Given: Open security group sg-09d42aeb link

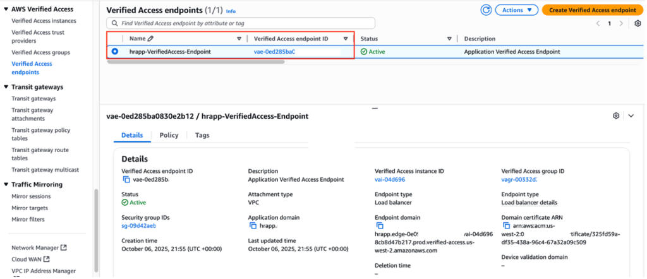Looking at the screenshot, I should click(138, 226).
